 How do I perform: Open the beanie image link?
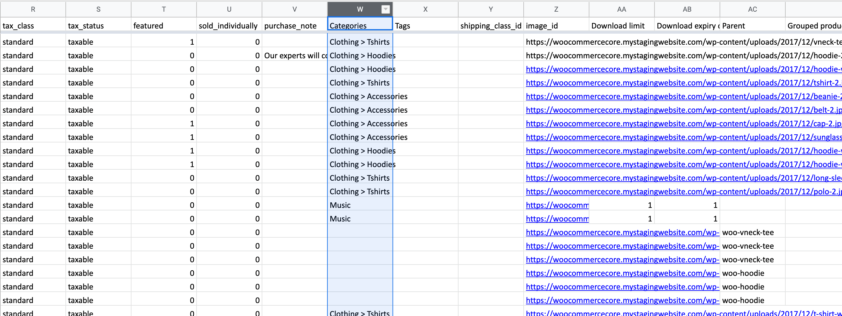(x=683, y=96)
